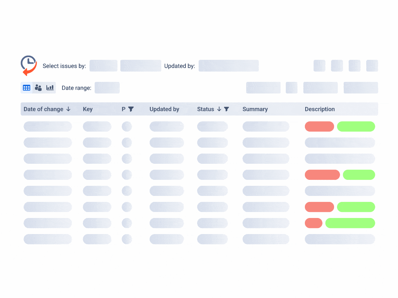Viewport: 398px width, 298px height.
Task: Click the top-right rightmost toolbar button
Action: tap(372, 66)
